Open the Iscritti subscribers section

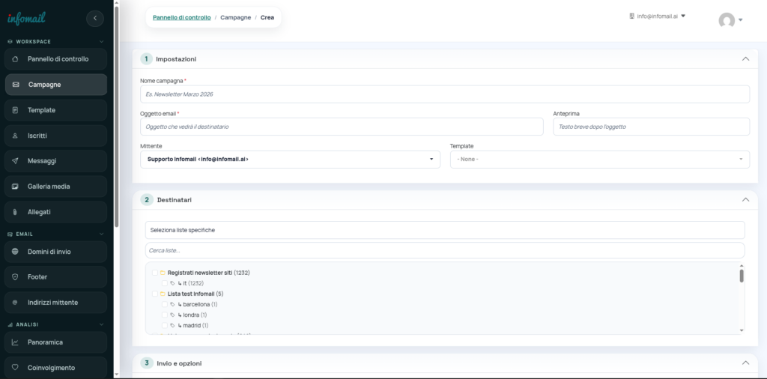[x=42, y=136]
